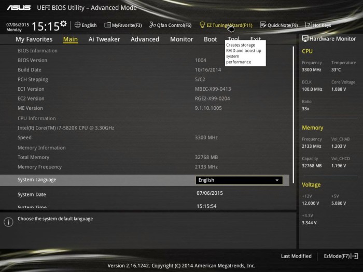Click the Intel Core i7-5820K CPU text
The width and height of the screenshot is (363, 272).
(66, 127)
